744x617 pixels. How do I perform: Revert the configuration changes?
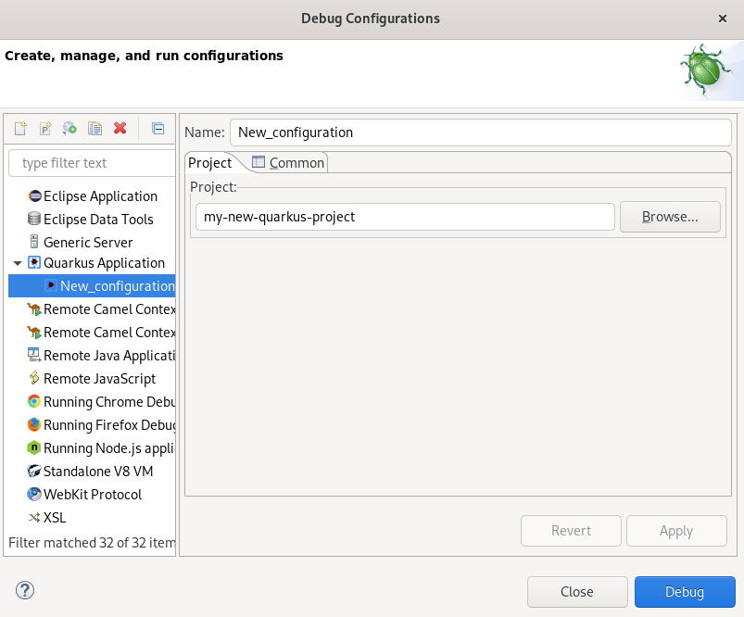pyautogui.click(x=571, y=530)
